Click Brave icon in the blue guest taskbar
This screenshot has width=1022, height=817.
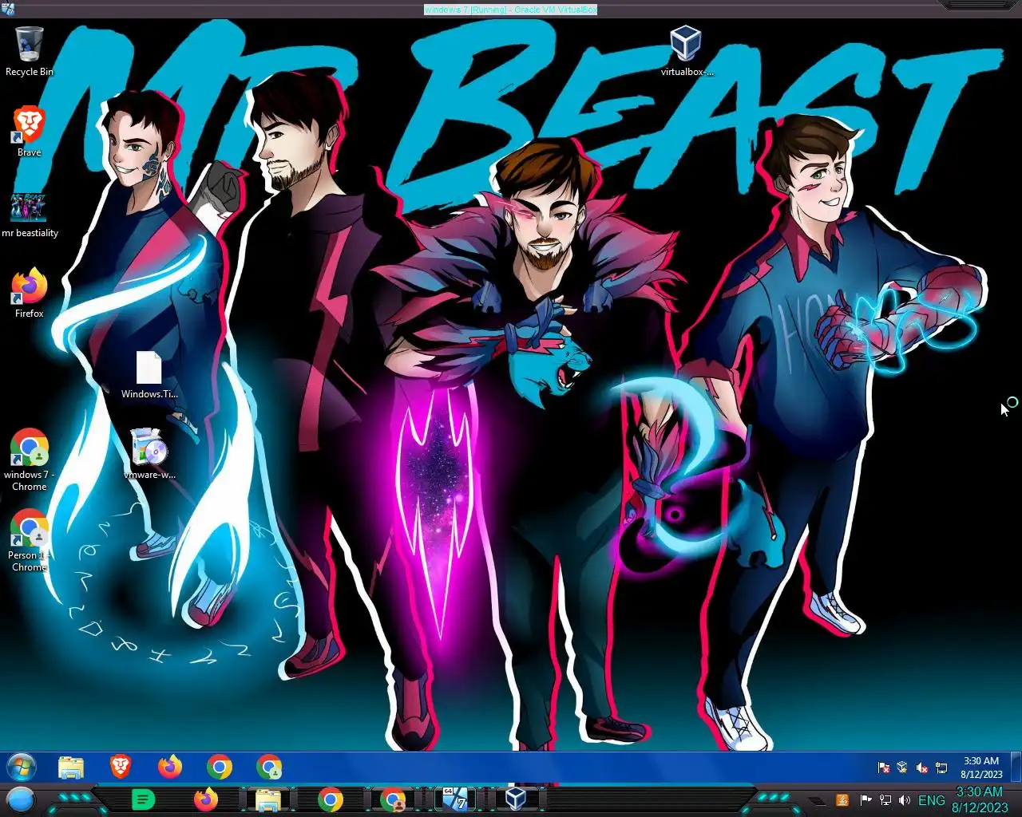[x=121, y=767]
